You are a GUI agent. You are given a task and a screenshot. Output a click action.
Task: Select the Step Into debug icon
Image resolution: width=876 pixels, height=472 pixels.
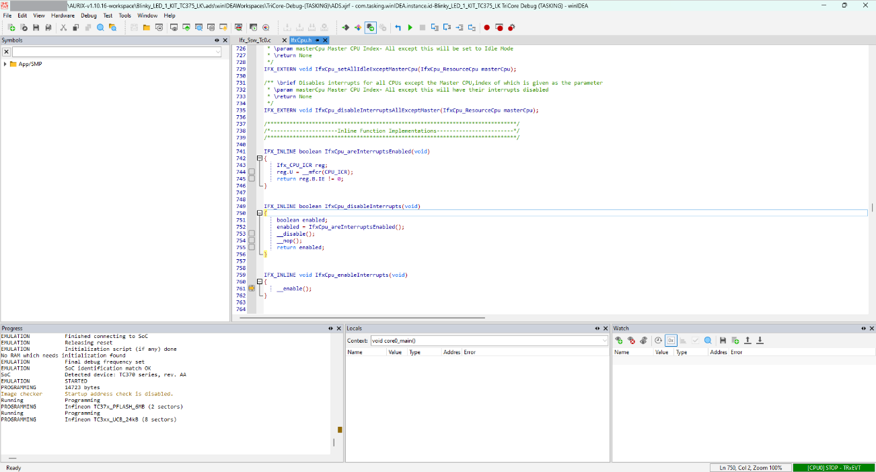434,28
